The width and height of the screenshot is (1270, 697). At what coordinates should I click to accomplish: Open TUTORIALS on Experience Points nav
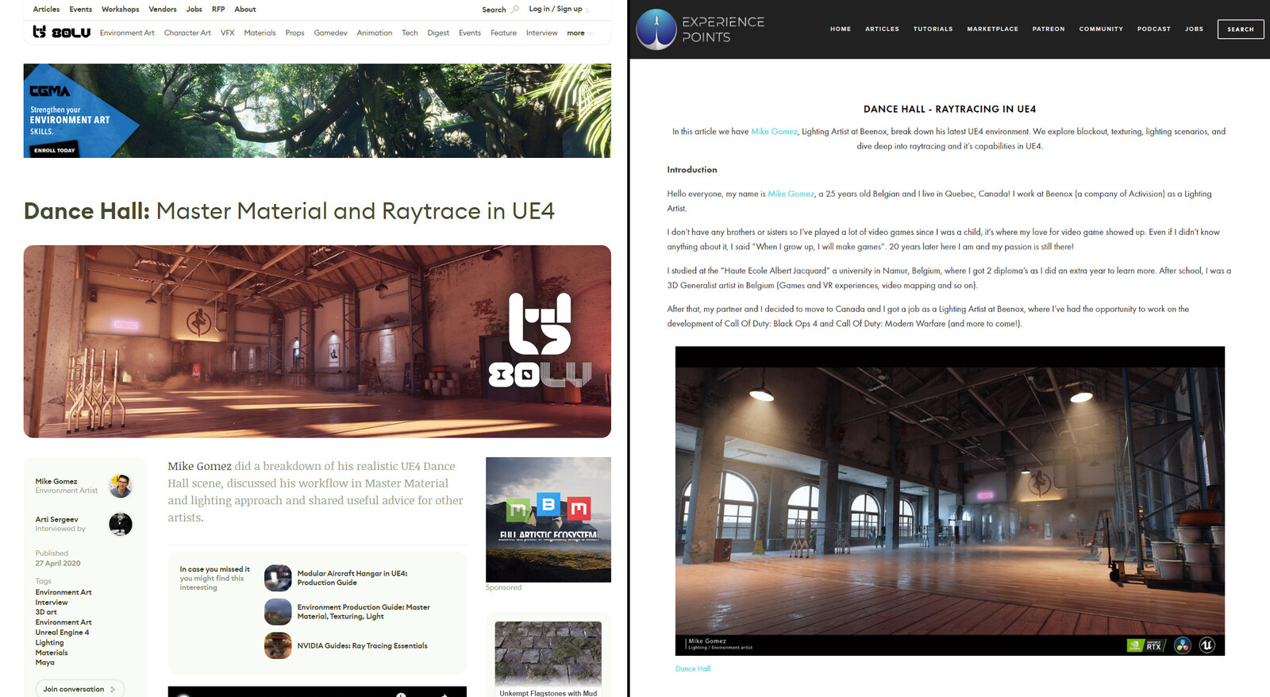pyautogui.click(x=933, y=29)
